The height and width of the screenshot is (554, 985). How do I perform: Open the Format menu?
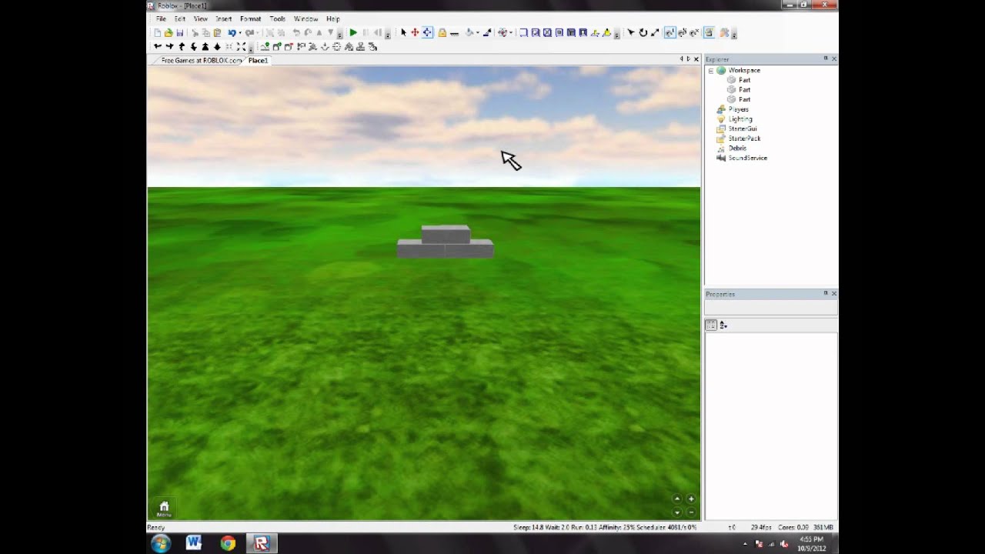point(250,18)
